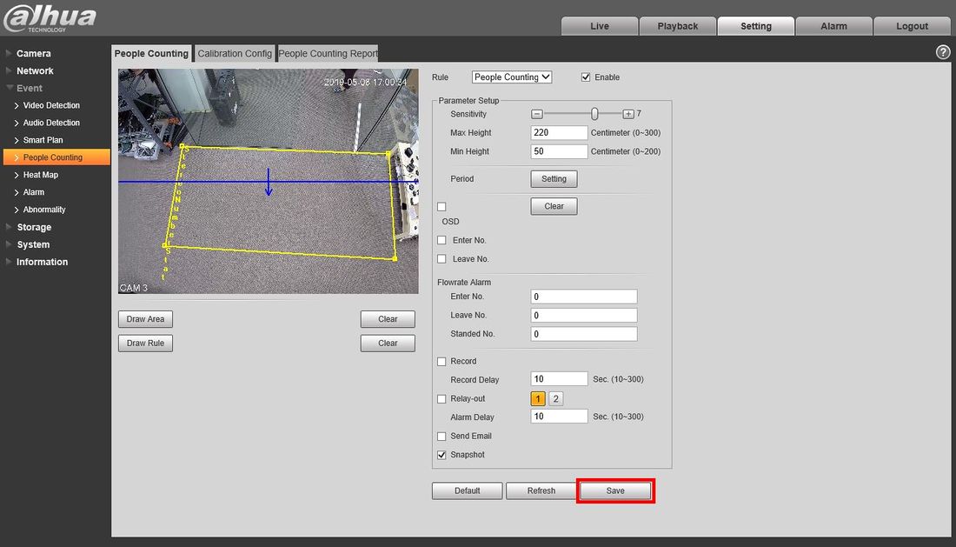The width and height of the screenshot is (956, 547).
Task: Collapse the Event sidebar section
Action: pos(29,88)
